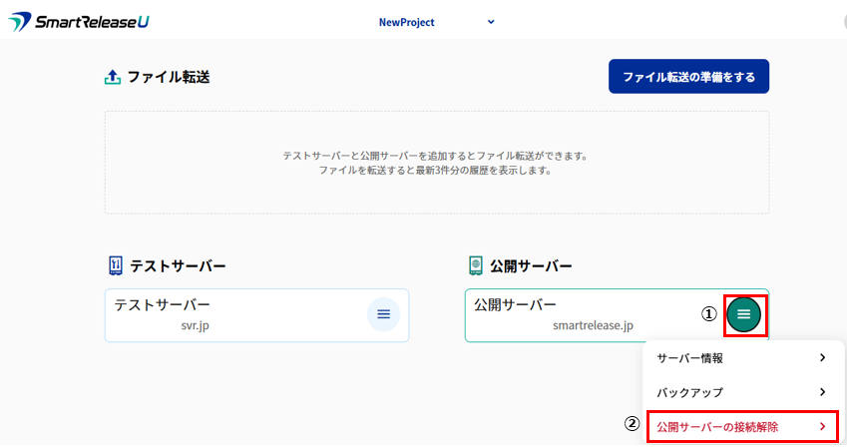
Task: Choose バックアップ in the server menu
Action: [689, 392]
